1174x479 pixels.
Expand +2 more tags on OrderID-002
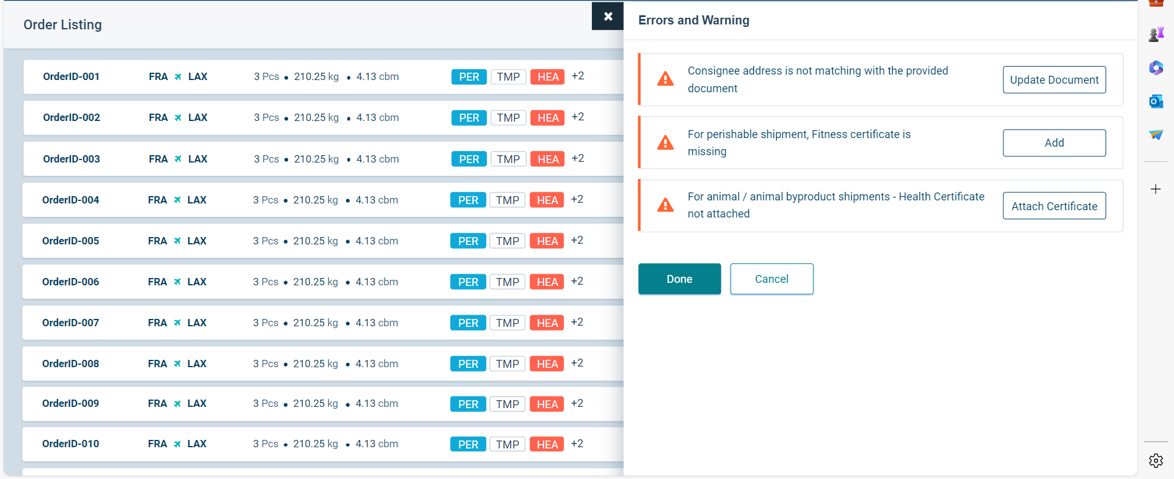click(x=578, y=117)
